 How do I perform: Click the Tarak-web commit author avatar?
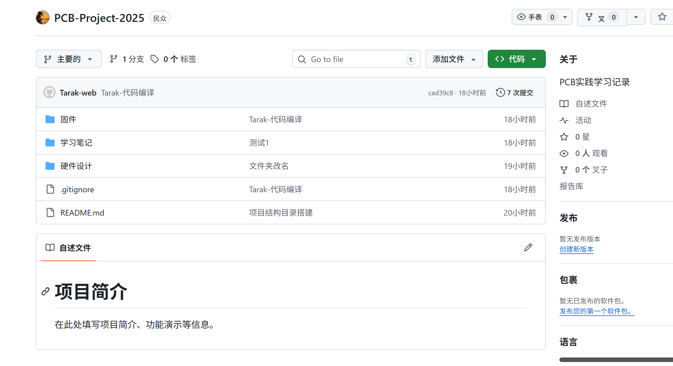[50, 92]
